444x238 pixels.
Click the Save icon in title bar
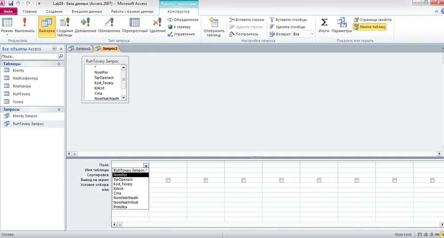point(11,3)
